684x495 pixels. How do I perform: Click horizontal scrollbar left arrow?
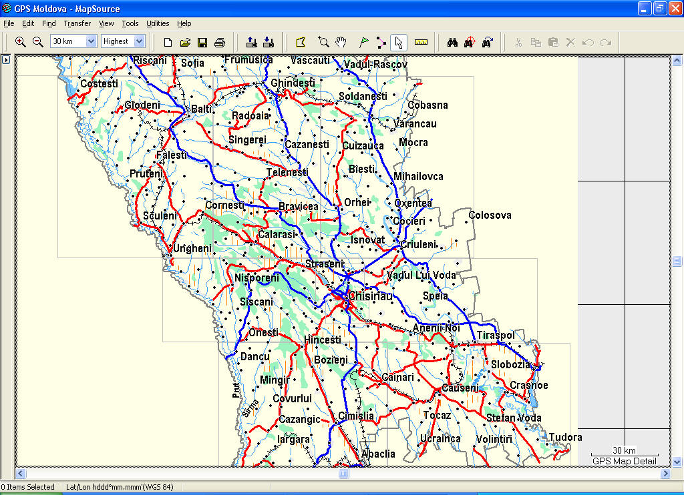click(x=21, y=473)
